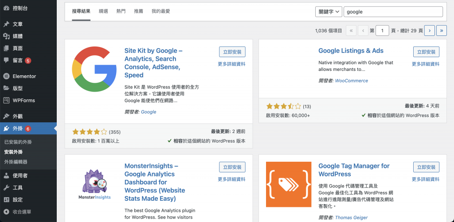
Task: Click the collapse menu arrow icon
Action: pos(6,212)
